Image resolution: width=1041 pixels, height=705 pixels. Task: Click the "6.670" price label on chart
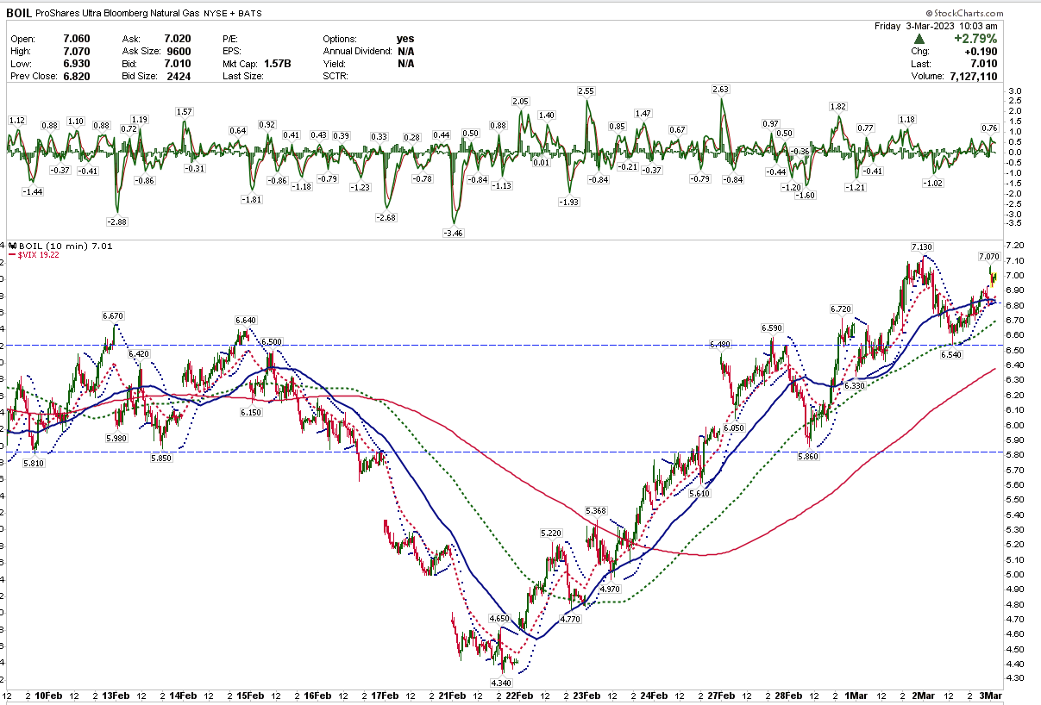[114, 316]
